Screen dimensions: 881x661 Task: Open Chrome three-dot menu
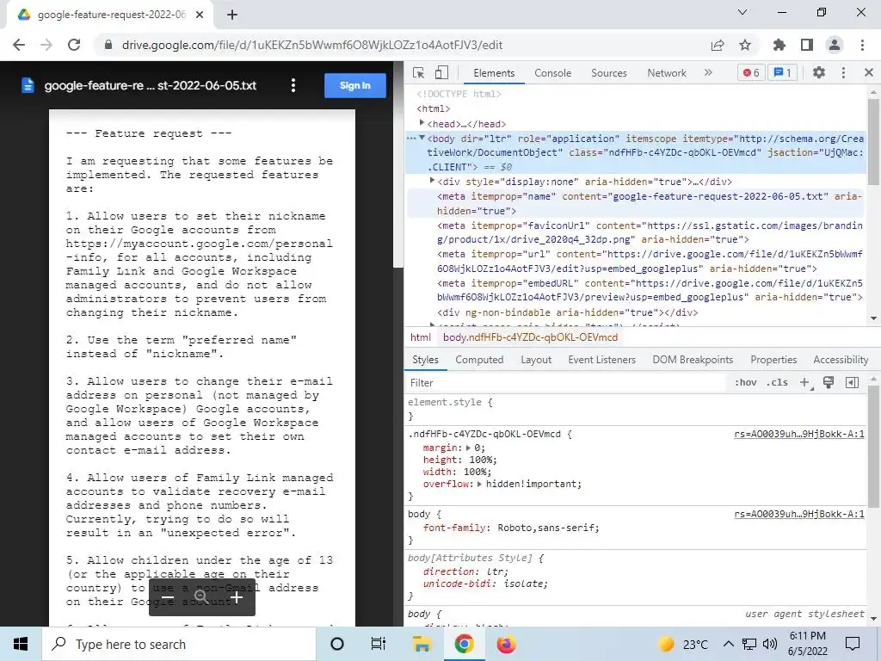click(862, 45)
